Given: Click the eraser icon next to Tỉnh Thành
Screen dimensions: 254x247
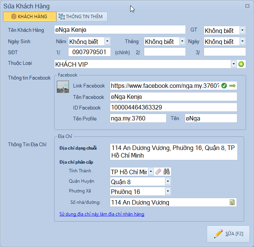Looking at the screenshot, I should [x=158, y=172].
